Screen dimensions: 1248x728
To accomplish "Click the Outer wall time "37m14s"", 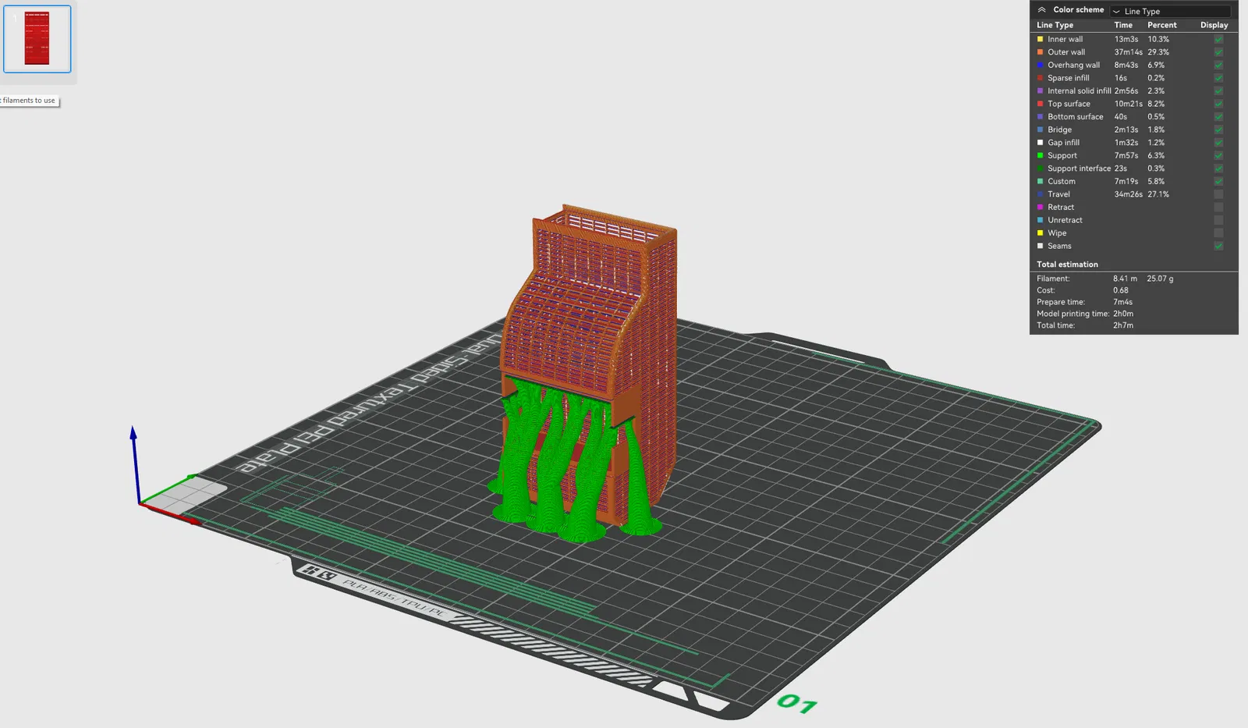I will pyautogui.click(x=1128, y=52).
